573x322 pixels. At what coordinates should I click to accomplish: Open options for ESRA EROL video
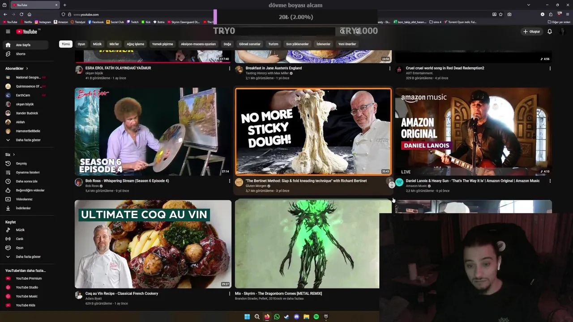(230, 68)
